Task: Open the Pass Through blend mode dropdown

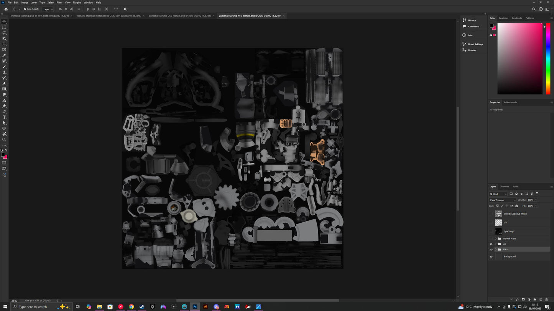Action: (503, 200)
